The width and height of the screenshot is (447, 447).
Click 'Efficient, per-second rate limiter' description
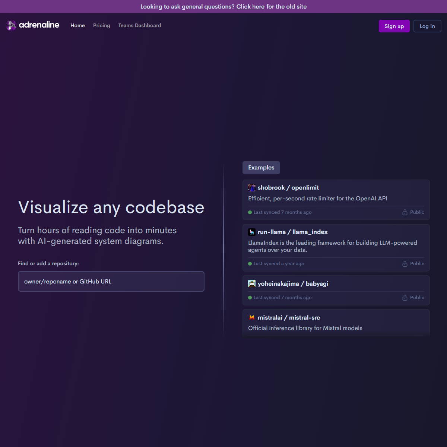[x=318, y=199]
